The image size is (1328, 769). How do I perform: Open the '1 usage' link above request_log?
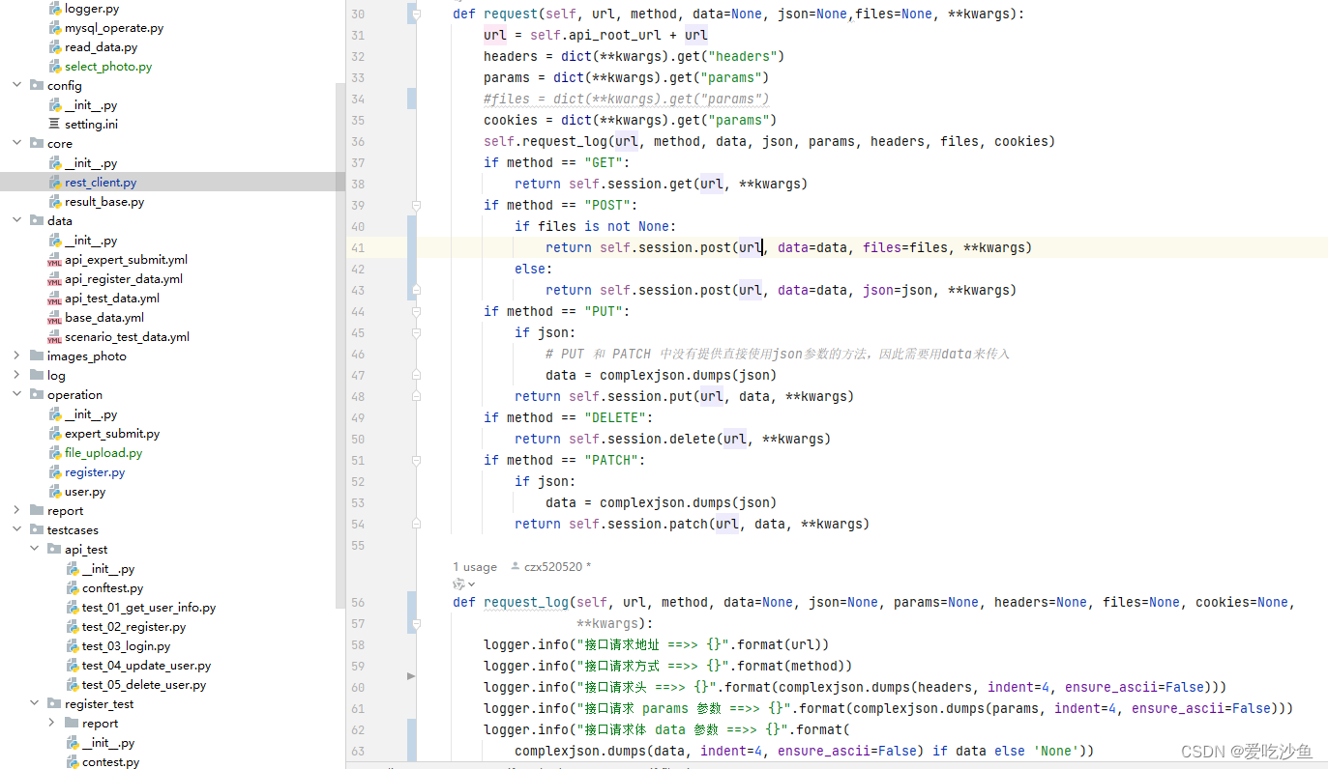475,567
